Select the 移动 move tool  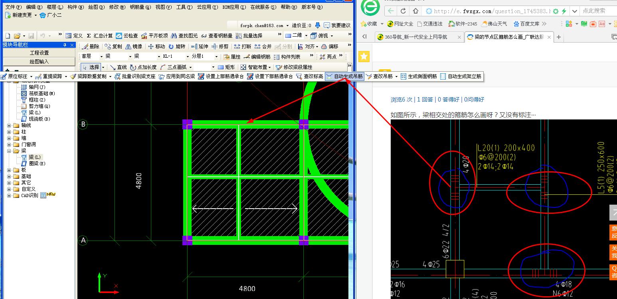pyautogui.click(x=156, y=46)
